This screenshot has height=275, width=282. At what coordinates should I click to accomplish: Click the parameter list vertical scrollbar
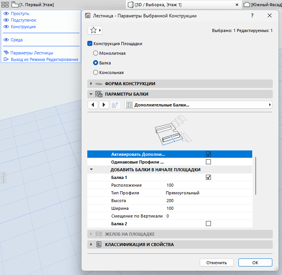(256, 175)
